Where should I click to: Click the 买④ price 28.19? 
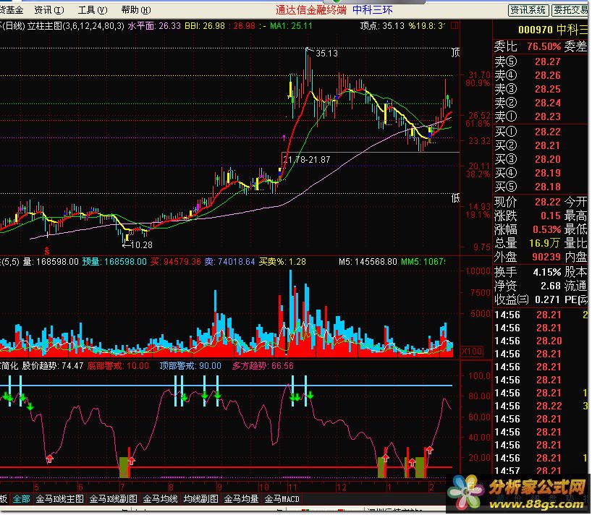coord(548,173)
